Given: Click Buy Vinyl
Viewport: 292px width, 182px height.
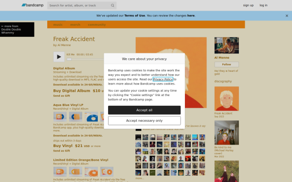Looking at the screenshot, I should point(63,146).
